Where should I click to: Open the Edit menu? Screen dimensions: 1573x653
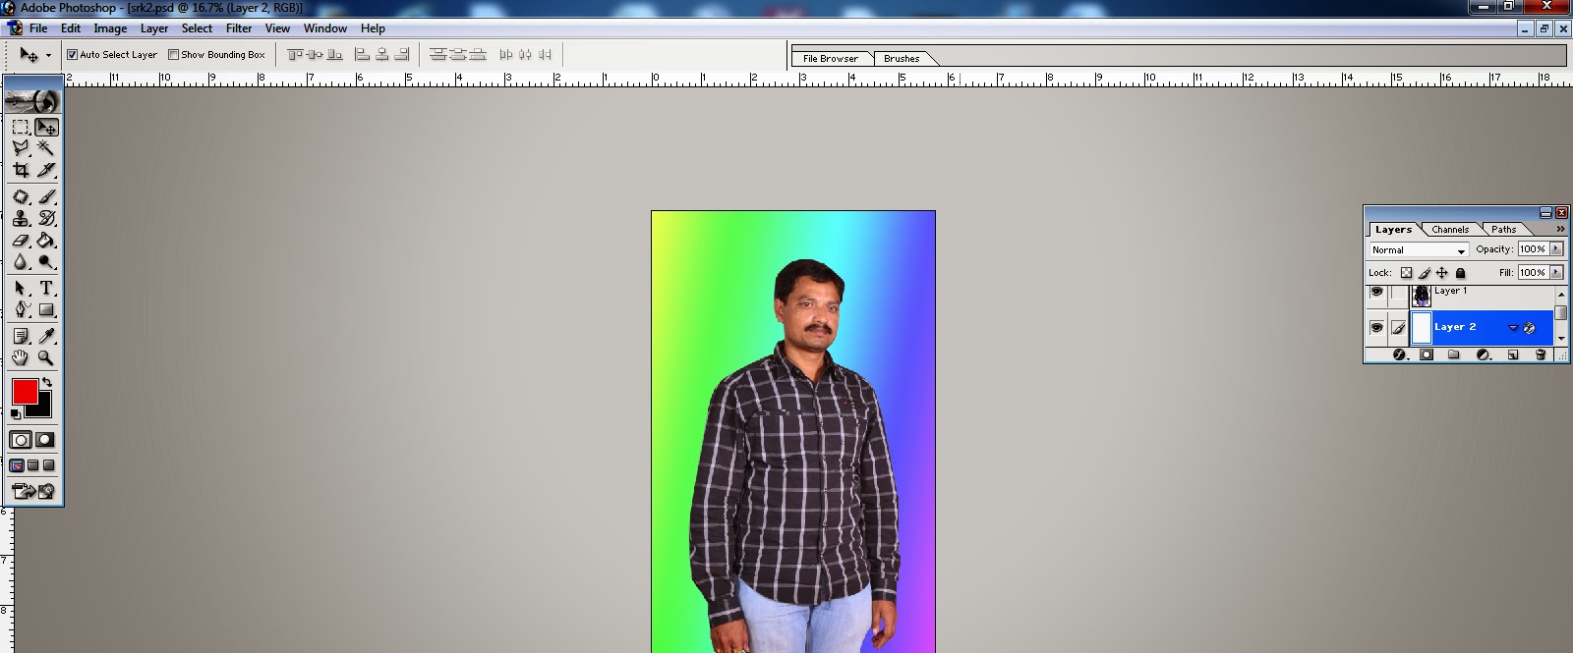pyautogui.click(x=71, y=28)
